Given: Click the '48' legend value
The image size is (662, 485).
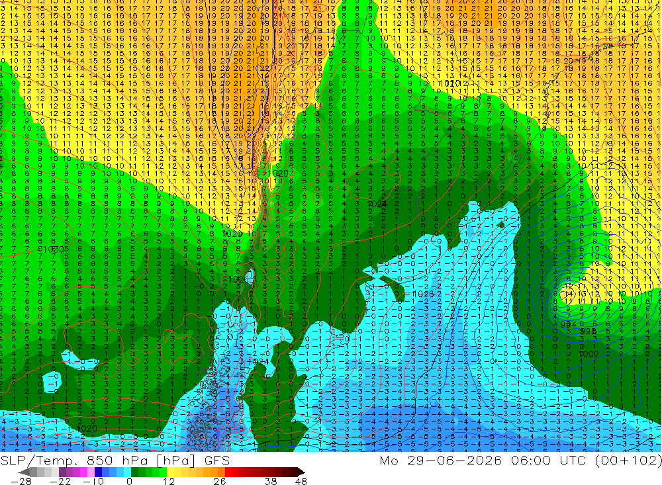Looking at the screenshot, I should click(x=301, y=481).
